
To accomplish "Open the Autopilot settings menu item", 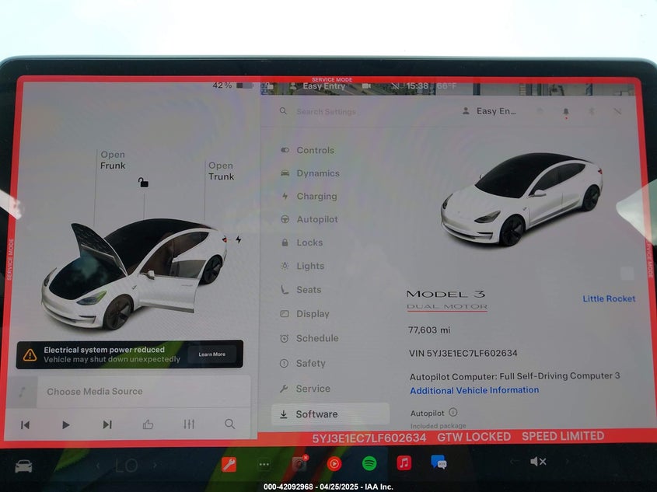I will coord(316,220).
